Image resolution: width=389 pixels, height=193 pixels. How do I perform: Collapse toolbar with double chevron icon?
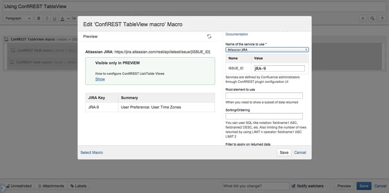(x=363, y=18)
